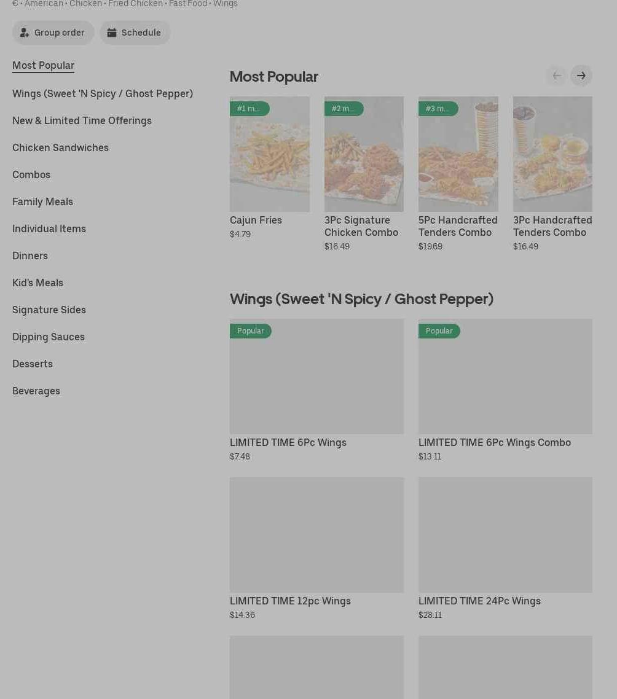Click the previous arrow in Most Popular carousel
617x699 pixels.
[556, 76]
